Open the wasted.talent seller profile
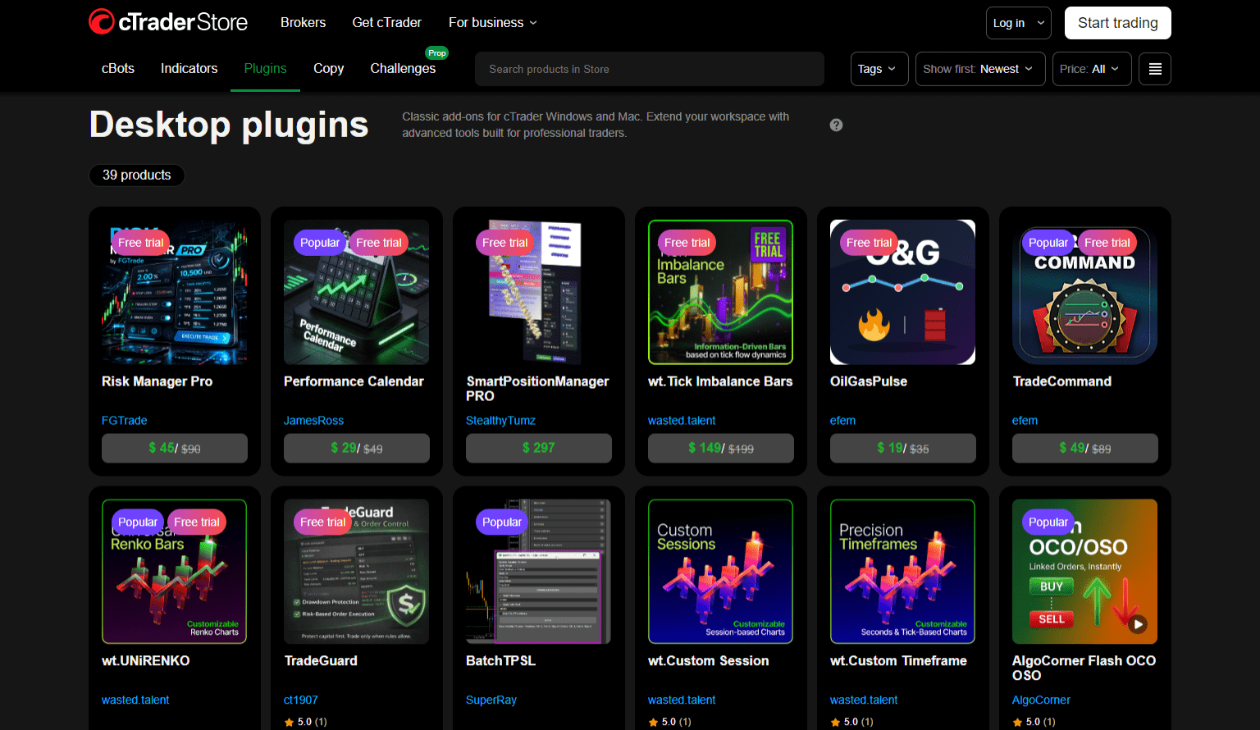 coord(682,420)
